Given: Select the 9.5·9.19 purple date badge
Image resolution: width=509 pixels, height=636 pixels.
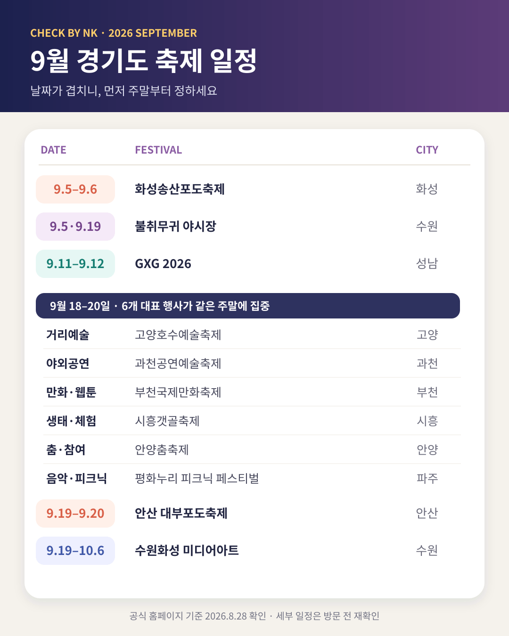Looking at the screenshot, I should 75,227.
